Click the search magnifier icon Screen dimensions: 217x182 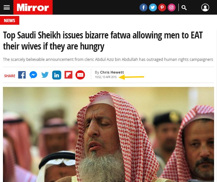point(184,7)
